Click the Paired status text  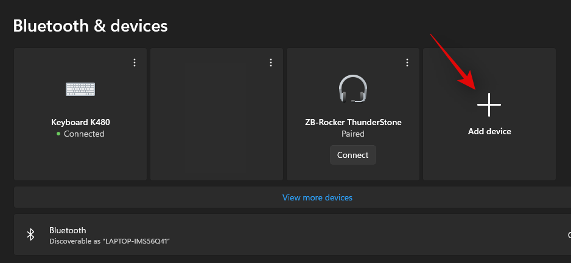pyautogui.click(x=353, y=134)
